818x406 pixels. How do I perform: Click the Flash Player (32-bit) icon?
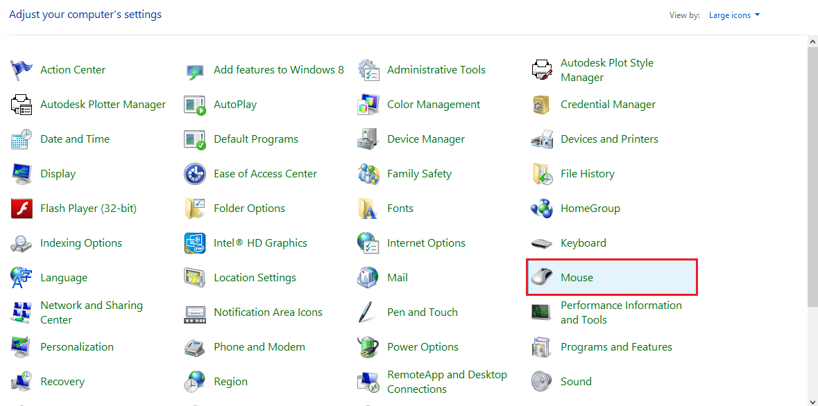click(22, 209)
